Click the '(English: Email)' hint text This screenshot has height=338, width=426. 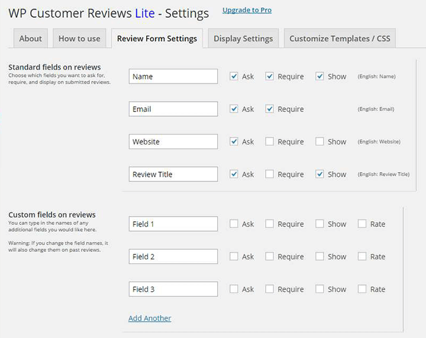click(x=376, y=109)
